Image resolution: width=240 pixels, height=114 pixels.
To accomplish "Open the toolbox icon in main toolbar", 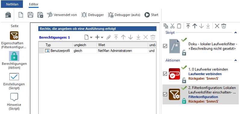I will tap(7, 15).
